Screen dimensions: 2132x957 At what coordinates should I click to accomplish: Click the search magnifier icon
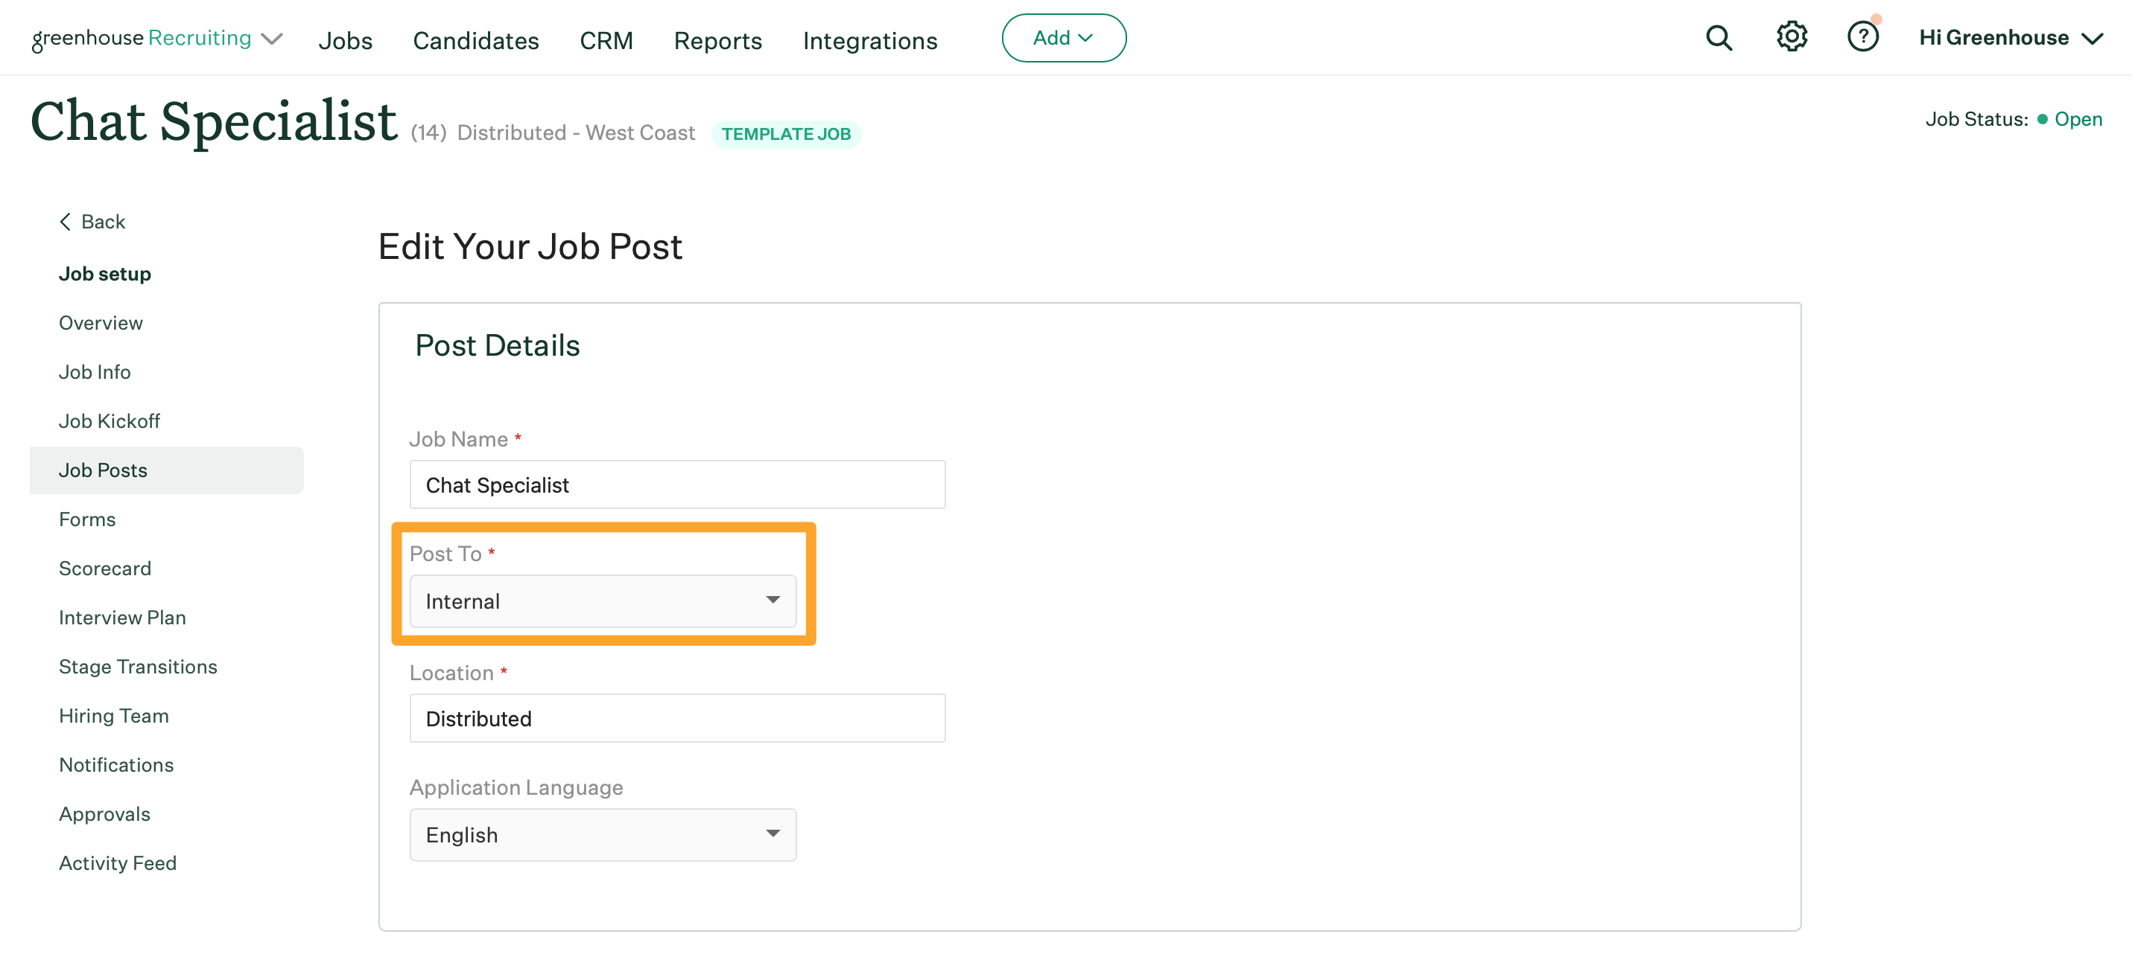(x=1718, y=38)
